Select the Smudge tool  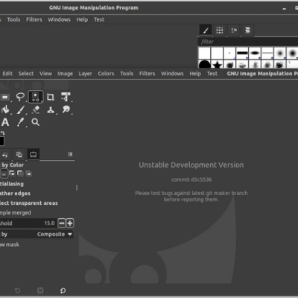pos(66,110)
